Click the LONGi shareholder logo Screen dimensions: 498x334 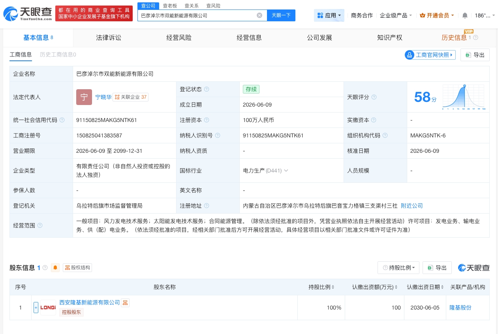pos(48,308)
